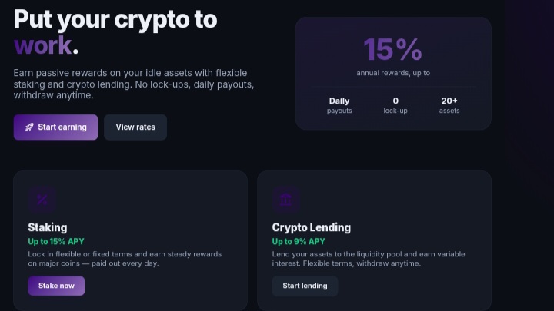Image resolution: width=554 pixels, height=311 pixels.
Task: Click the green Up to 9% APY label
Action: click(299, 242)
